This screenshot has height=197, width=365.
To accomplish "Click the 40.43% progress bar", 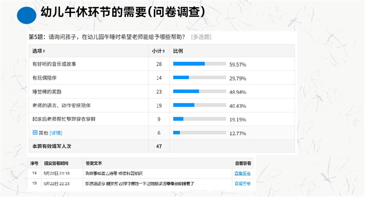I will tap(200, 105).
